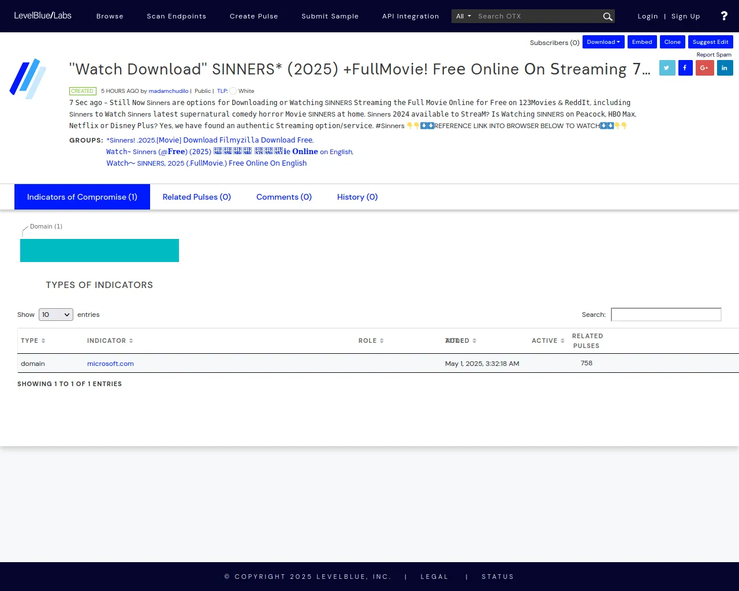739x591 pixels.
Task: Sort table by Role column
Action: pos(371,341)
